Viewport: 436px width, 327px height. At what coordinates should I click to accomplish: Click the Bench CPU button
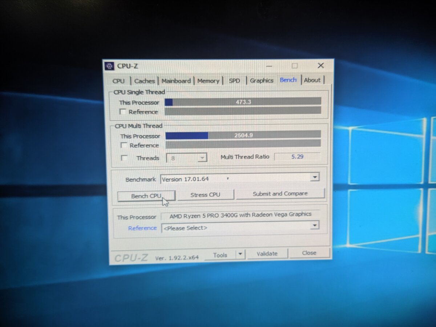pyautogui.click(x=146, y=195)
